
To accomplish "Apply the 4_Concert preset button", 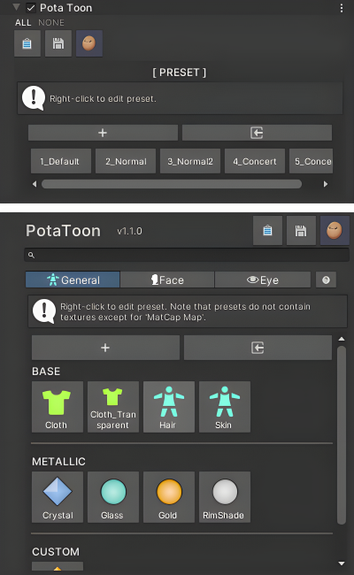I will tap(255, 161).
